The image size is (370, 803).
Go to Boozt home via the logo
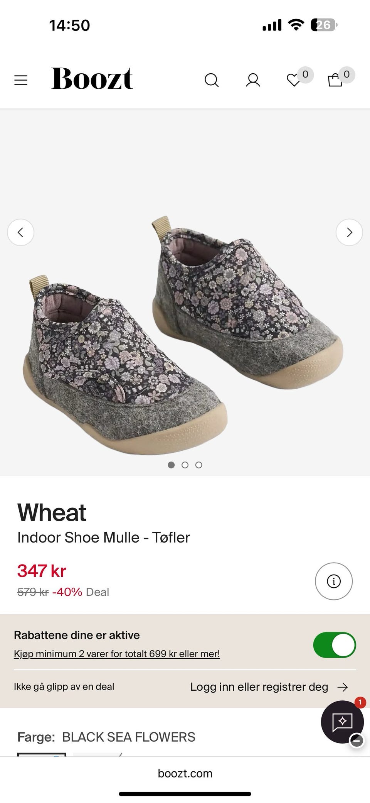(x=92, y=79)
